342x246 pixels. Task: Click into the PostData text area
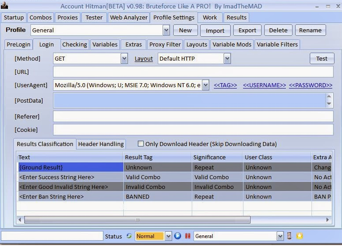click(x=189, y=100)
